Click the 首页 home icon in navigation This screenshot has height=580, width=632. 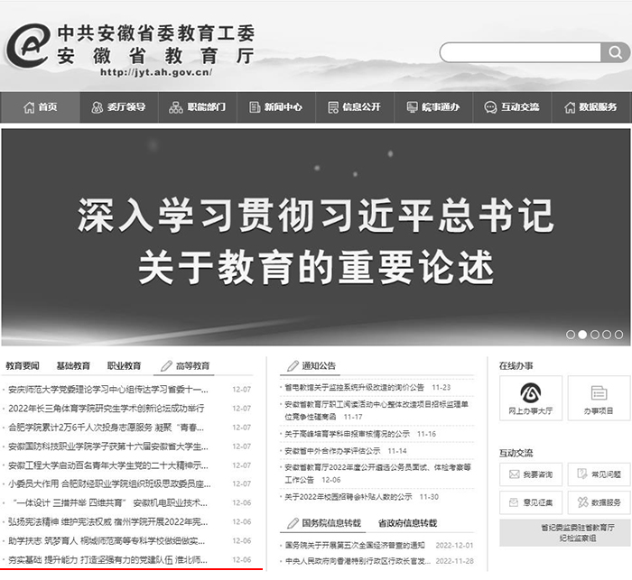point(29,107)
